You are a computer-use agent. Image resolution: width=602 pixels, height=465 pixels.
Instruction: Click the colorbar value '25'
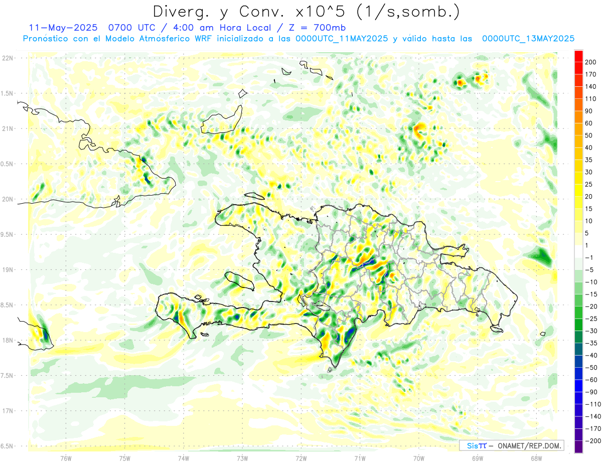coord(589,184)
